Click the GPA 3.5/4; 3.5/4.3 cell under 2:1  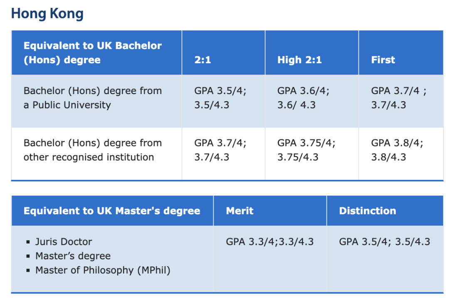[223, 101]
